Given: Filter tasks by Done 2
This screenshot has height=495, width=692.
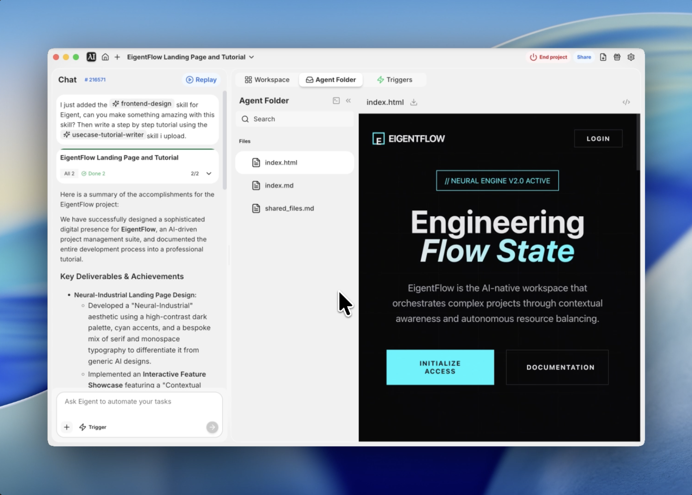Looking at the screenshot, I should click(x=93, y=174).
